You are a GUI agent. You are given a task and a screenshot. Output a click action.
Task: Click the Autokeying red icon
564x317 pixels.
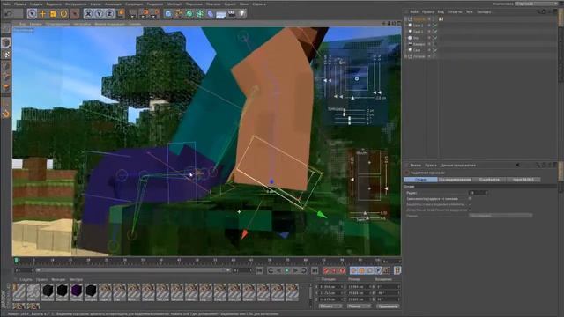(334, 270)
